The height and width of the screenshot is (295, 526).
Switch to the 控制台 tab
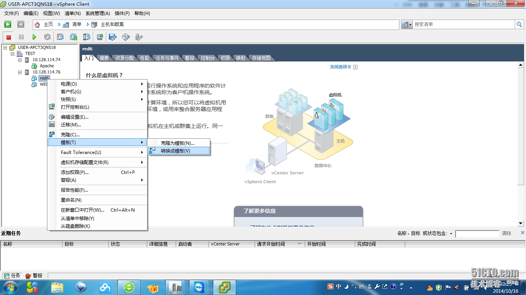click(x=208, y=58)
